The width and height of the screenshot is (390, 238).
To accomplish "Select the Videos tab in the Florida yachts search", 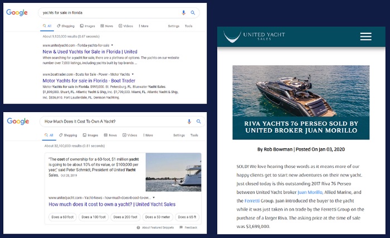I will point(126,26).
